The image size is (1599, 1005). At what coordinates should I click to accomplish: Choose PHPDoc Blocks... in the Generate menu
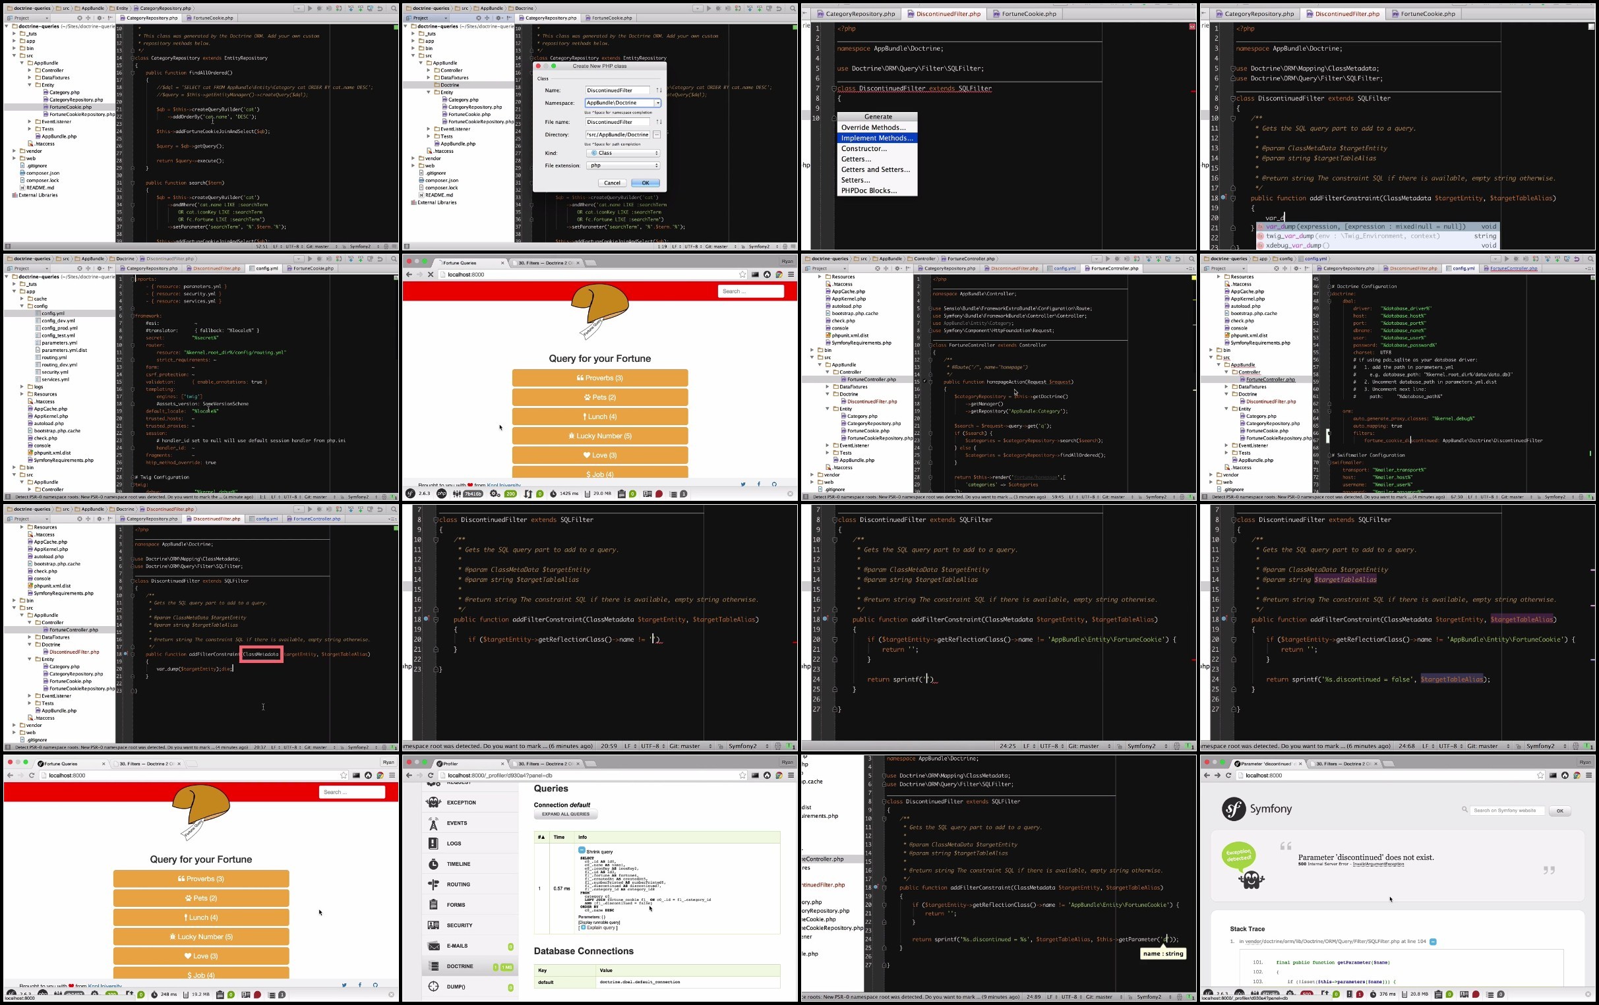877,190
